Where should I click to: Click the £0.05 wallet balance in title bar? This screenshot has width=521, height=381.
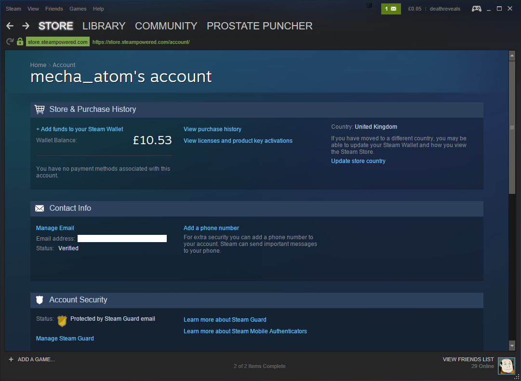point(414,9)
